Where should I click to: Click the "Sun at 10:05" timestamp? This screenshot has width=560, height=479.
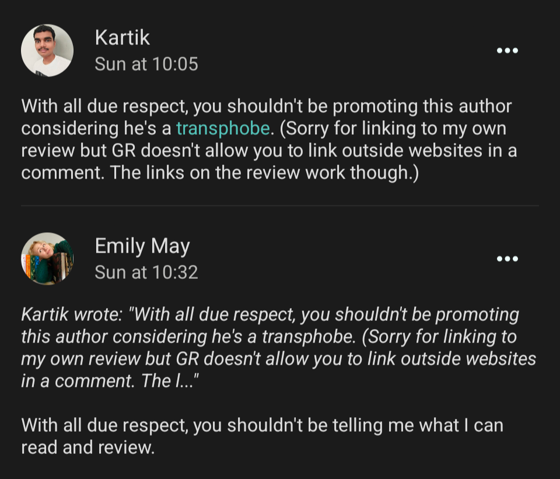[x=146, y=64]
